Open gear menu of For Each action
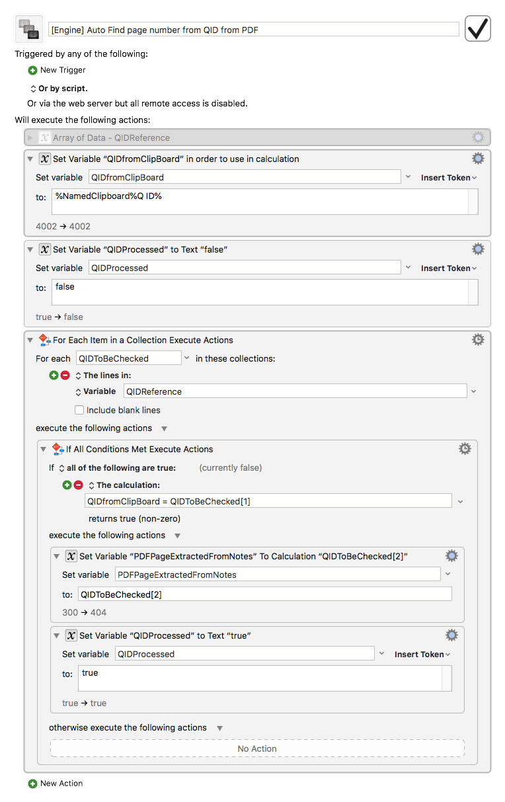This screenshot has width=505, height=802. 478,340
